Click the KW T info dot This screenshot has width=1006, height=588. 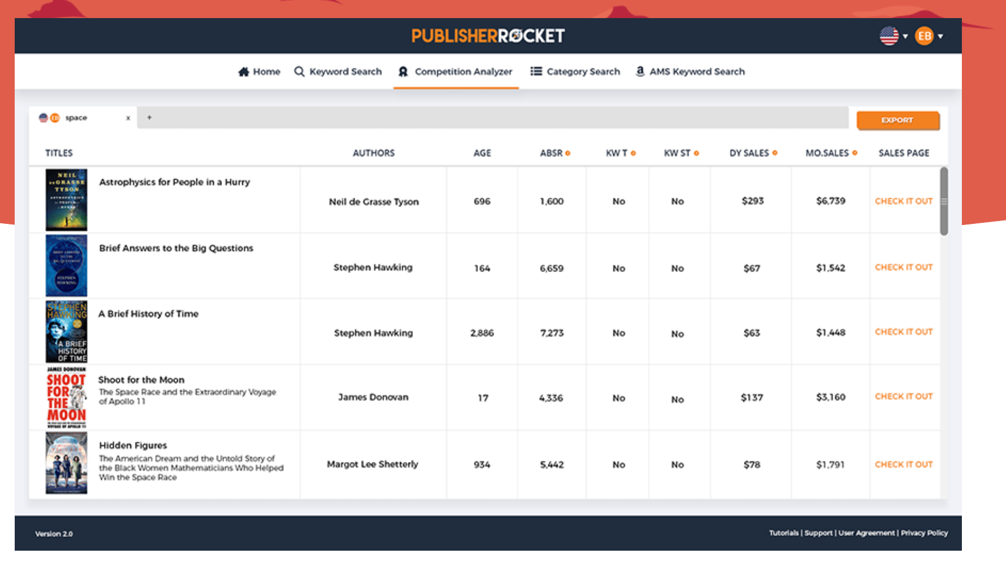pyautogui.click(x=633, y=153)
